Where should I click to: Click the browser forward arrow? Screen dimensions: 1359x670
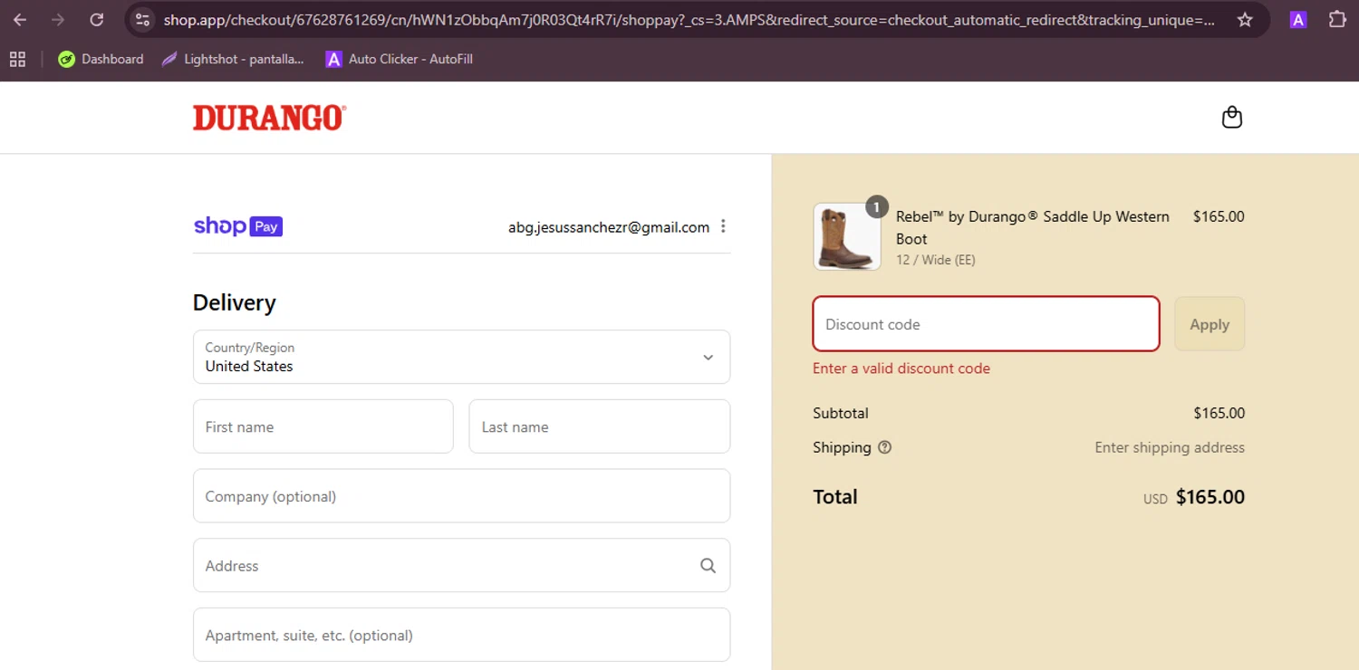[x=58, y=20]
